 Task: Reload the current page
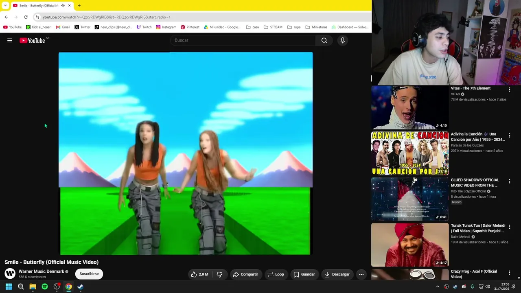coord(26,17)
